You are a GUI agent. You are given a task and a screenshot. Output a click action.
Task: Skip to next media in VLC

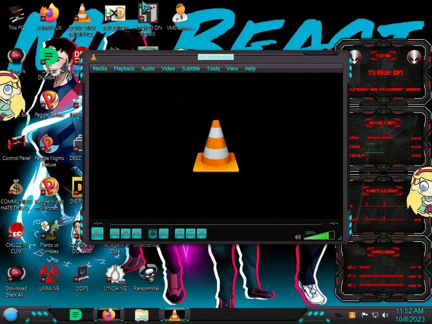point(137,234)
